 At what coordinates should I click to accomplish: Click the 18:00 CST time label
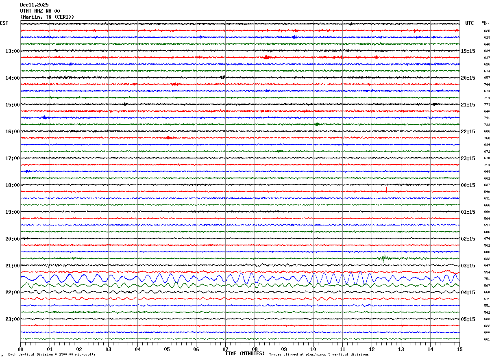click(12, 185)
